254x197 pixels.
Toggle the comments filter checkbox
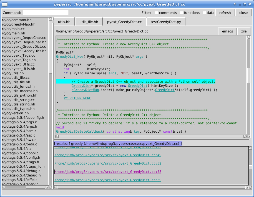tap(157, 13)
